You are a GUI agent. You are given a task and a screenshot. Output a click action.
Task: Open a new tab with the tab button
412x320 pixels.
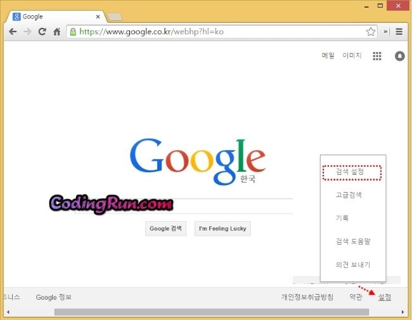[x=115, y=17]
